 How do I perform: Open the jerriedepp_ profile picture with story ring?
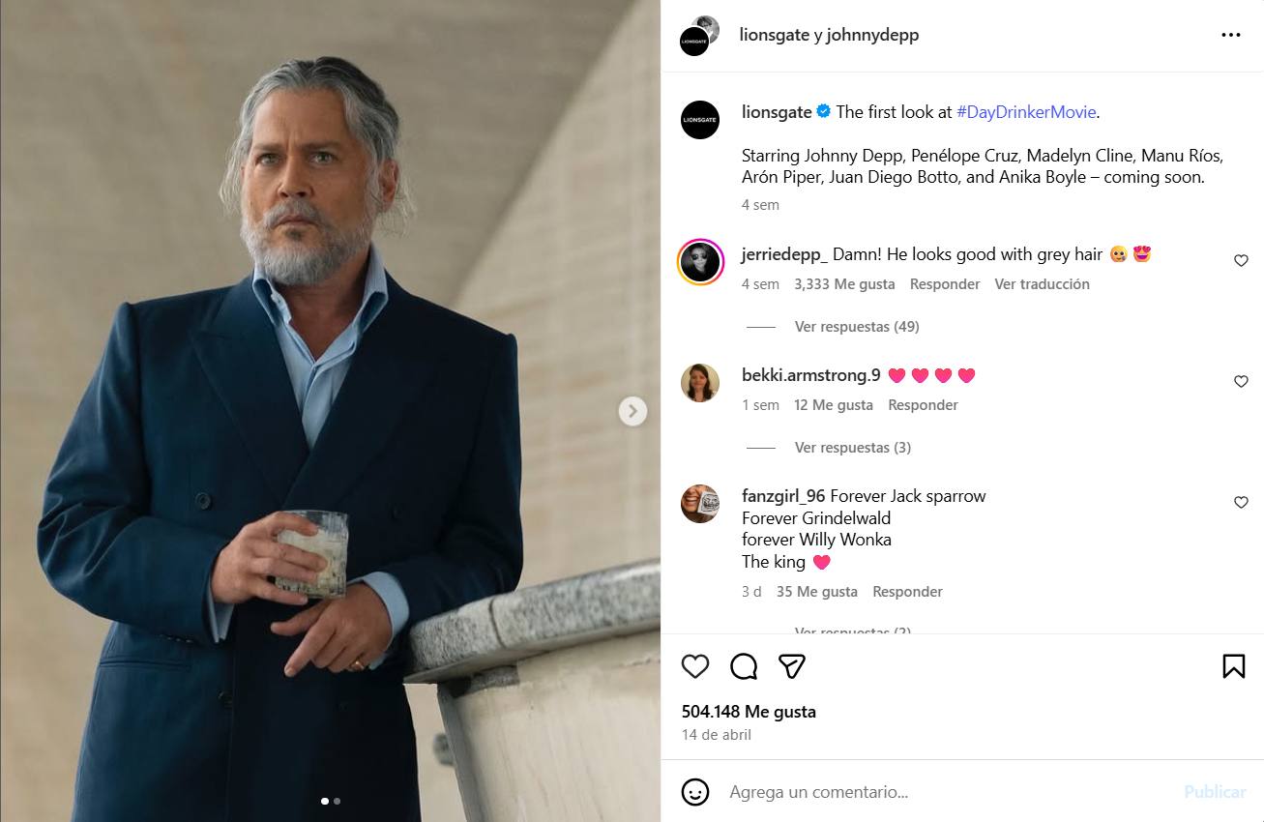pos(700,261)
